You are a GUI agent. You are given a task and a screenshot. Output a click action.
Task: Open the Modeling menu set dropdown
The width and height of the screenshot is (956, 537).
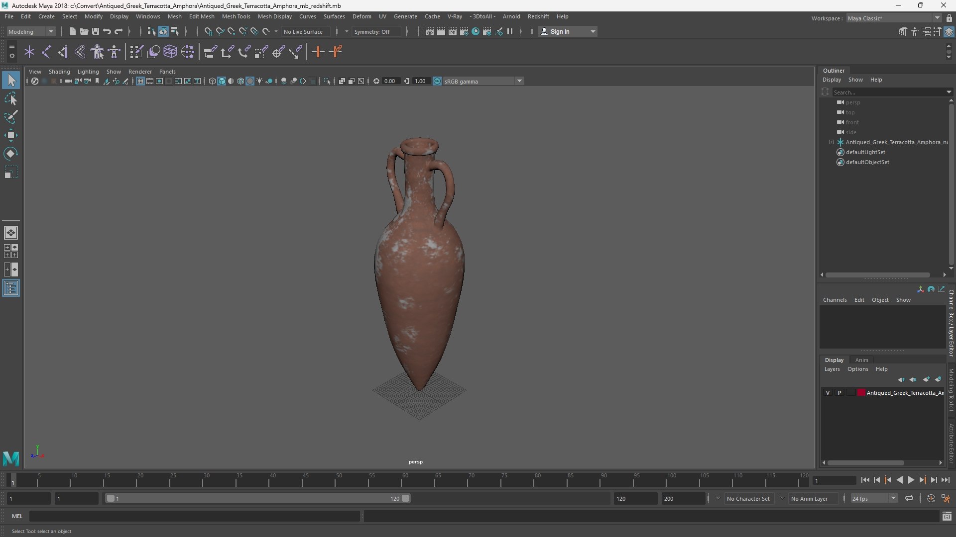coord(31,31)
